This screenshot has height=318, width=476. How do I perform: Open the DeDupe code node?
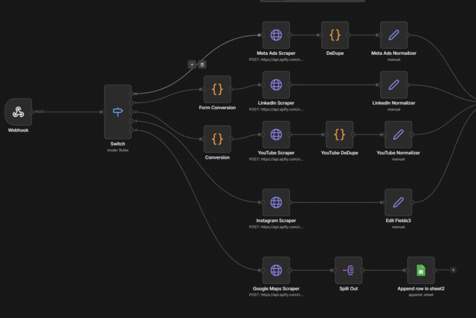[335, 35]
